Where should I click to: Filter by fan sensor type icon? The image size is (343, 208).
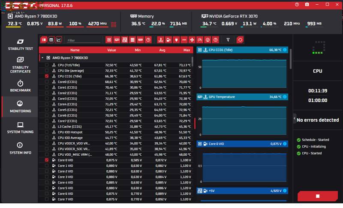coord(192,40)
